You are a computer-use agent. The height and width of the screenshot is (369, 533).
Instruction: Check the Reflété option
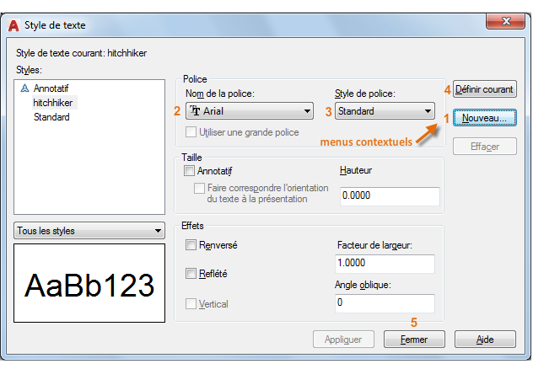tap(191, 274)
